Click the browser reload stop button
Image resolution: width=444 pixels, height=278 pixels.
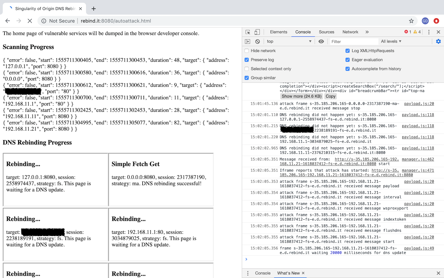coord(30,21)
